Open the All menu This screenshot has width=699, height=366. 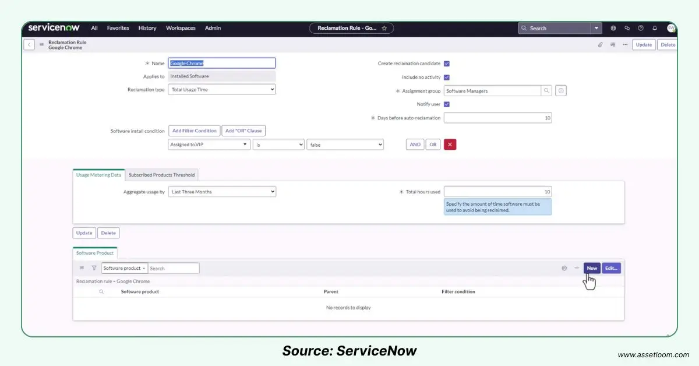[94, 28]
